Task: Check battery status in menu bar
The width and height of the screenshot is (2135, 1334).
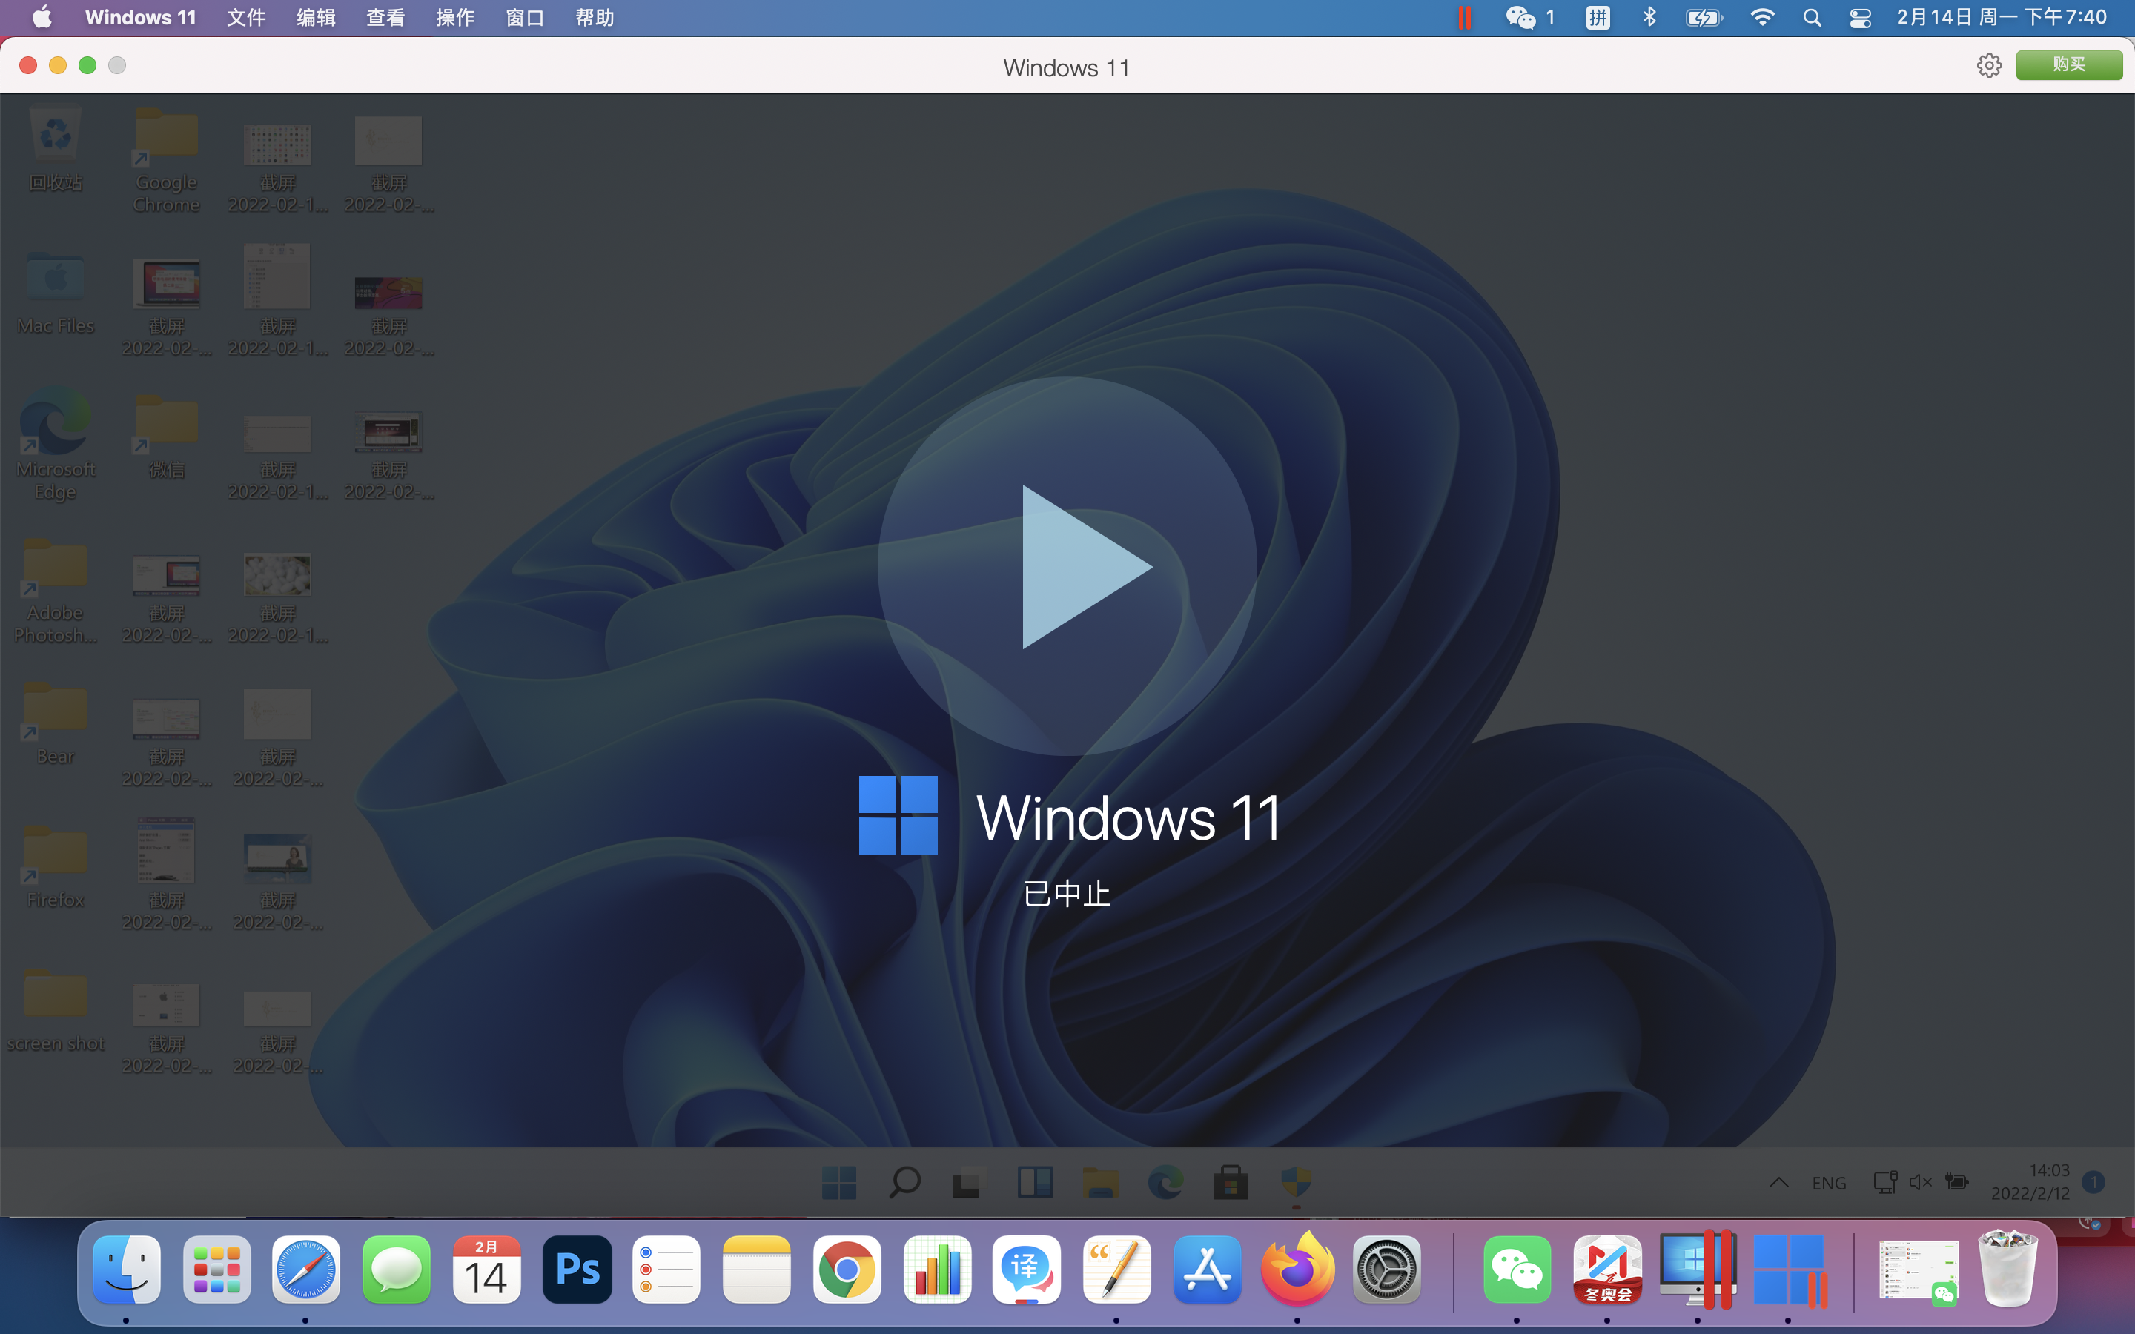Action: point(1704,18)
